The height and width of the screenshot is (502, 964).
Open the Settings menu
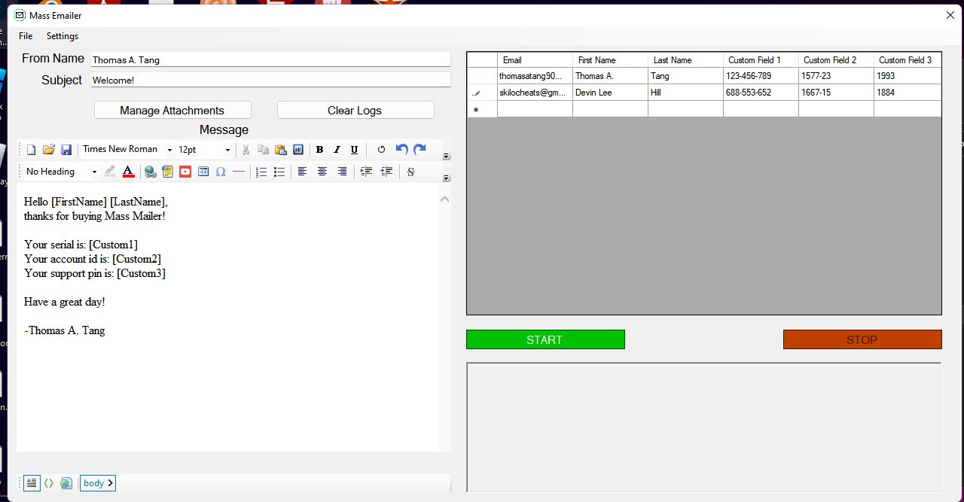click(63, 36)
